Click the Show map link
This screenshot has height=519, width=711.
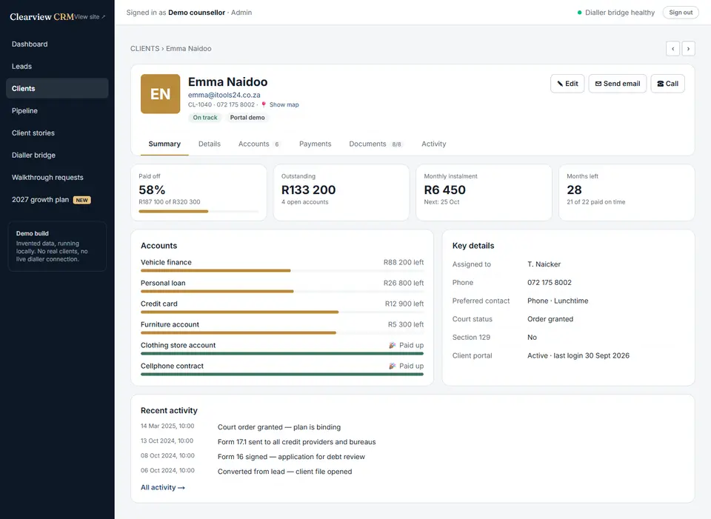pos(284,104)
